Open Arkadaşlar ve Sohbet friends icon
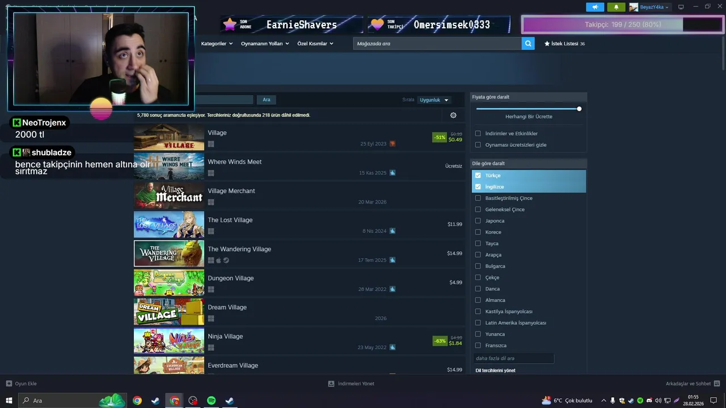The height and width of the screenshot is (408, 726). pyautogui.click(x=717, y=384)
